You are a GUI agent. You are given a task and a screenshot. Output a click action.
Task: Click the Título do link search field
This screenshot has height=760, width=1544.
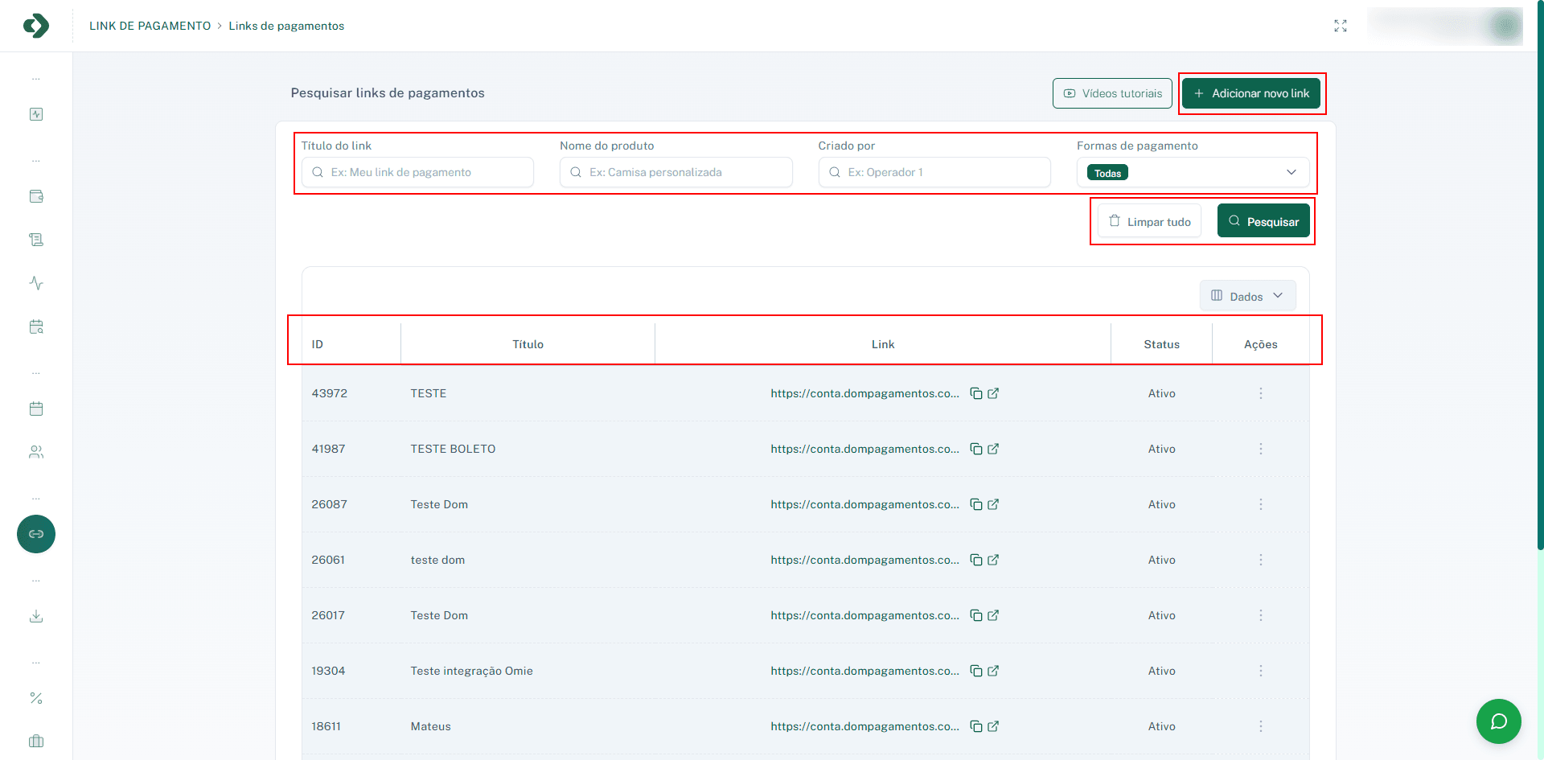point(418,172)
